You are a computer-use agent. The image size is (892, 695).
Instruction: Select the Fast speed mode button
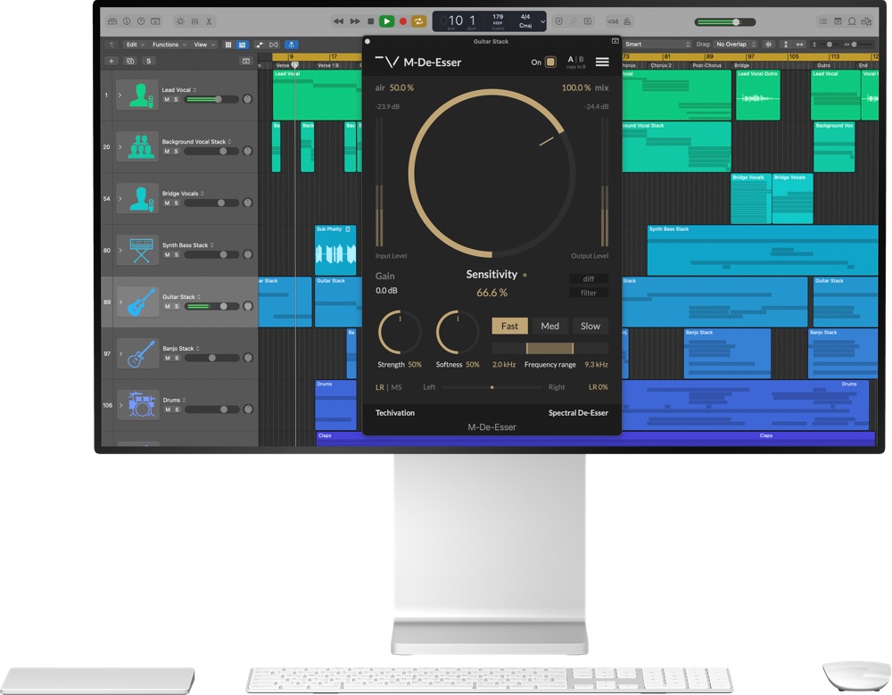coord(509,327)
